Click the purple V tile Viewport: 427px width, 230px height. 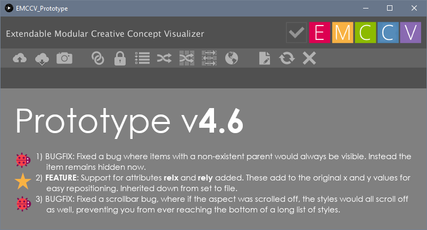tap(410, 32)
